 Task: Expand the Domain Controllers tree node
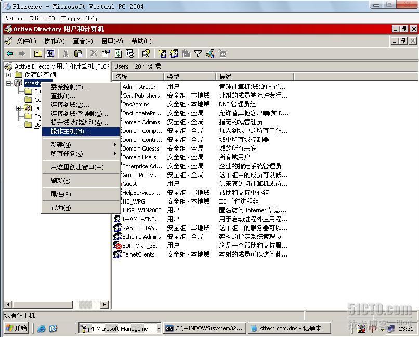[18, 108]
